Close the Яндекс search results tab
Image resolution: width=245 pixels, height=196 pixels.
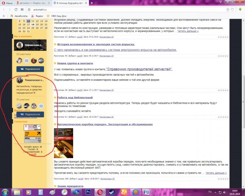[x=49, y=3]
